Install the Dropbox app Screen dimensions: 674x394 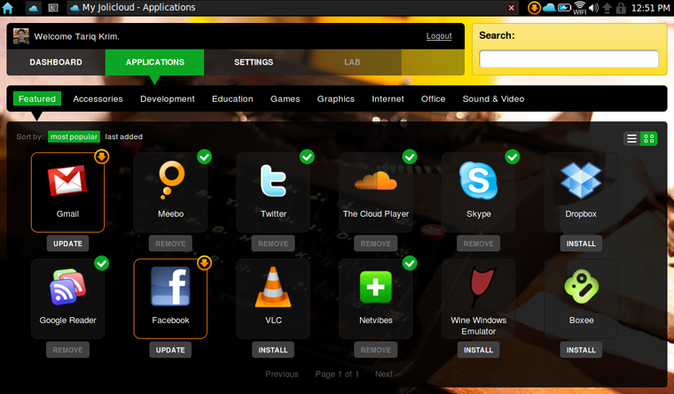(x=581, y=243)
